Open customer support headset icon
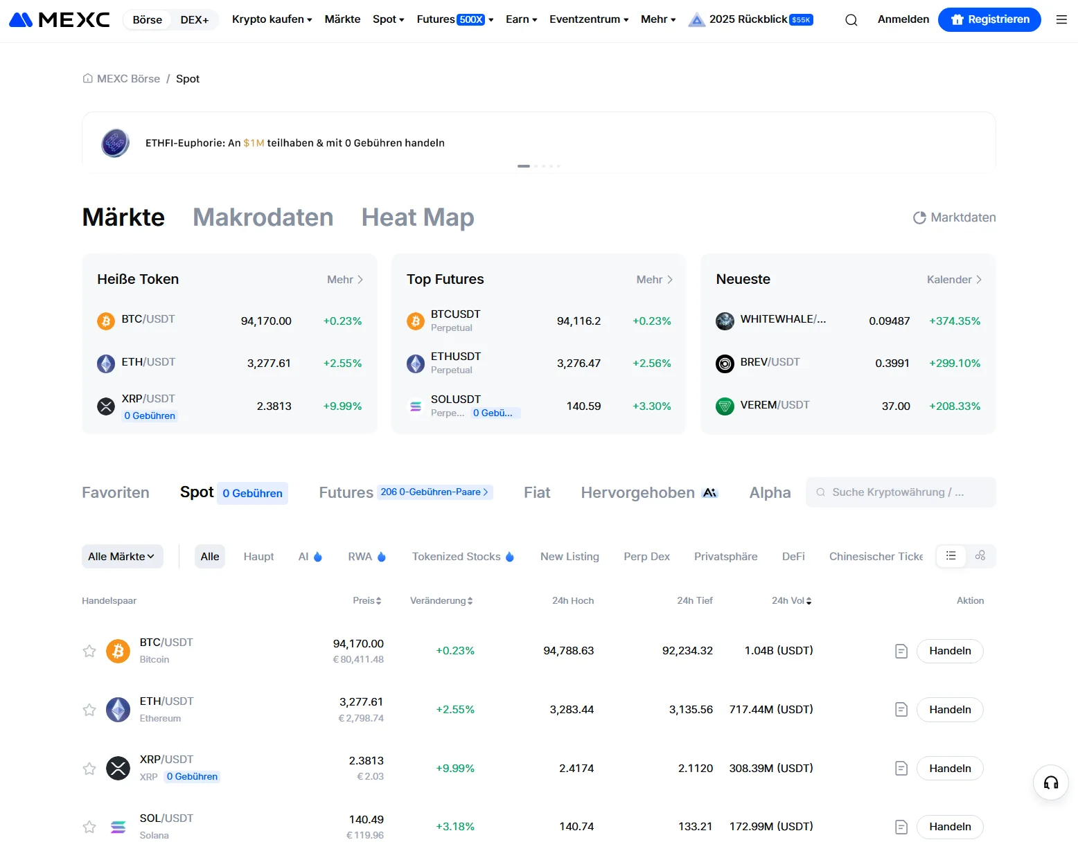1078x860 pixels. click(x=1051, y=782)
